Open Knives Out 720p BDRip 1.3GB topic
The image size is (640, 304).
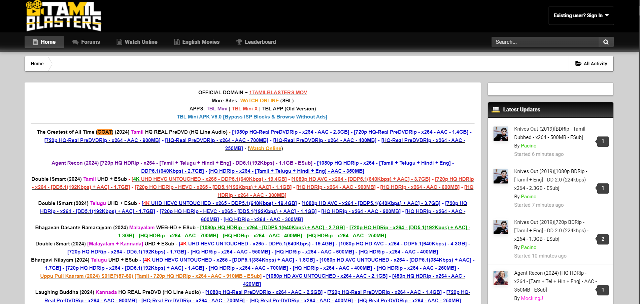[x=551, y=231]
